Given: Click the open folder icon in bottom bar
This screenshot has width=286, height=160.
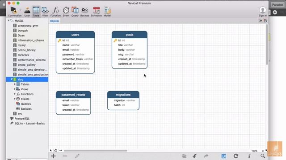Looking at the screenshot, I should click(x=184, y=156).
